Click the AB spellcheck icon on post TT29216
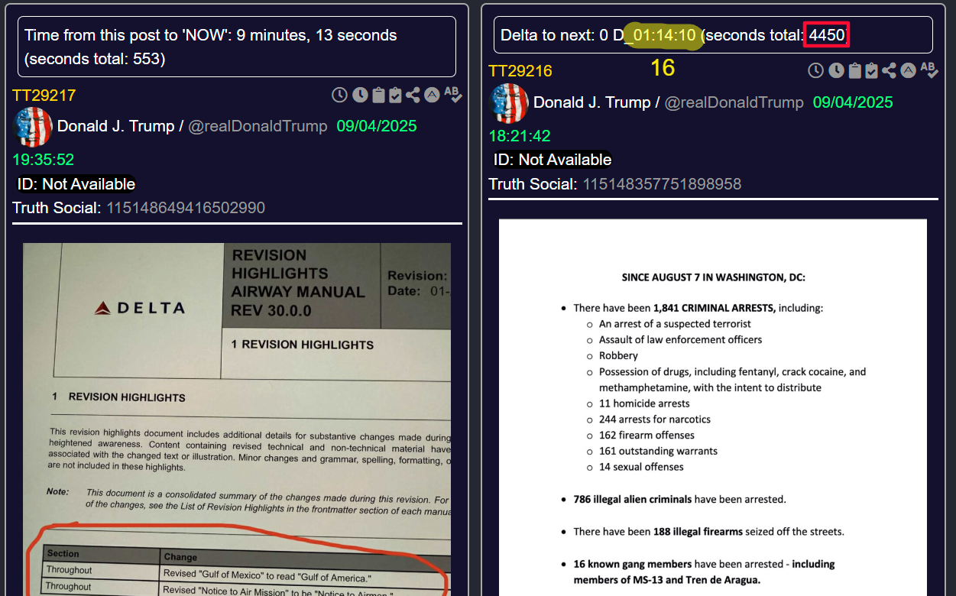 point(929,70)
